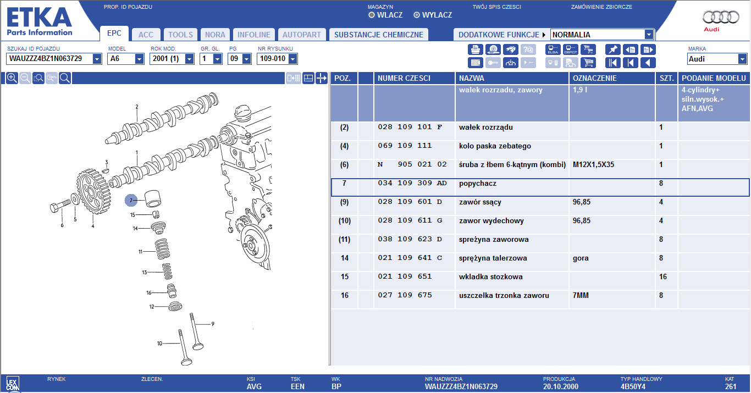Click the pushpin bookmark icon
The height and width of the screenshot is (393, 751).
[x=613, y=49]
